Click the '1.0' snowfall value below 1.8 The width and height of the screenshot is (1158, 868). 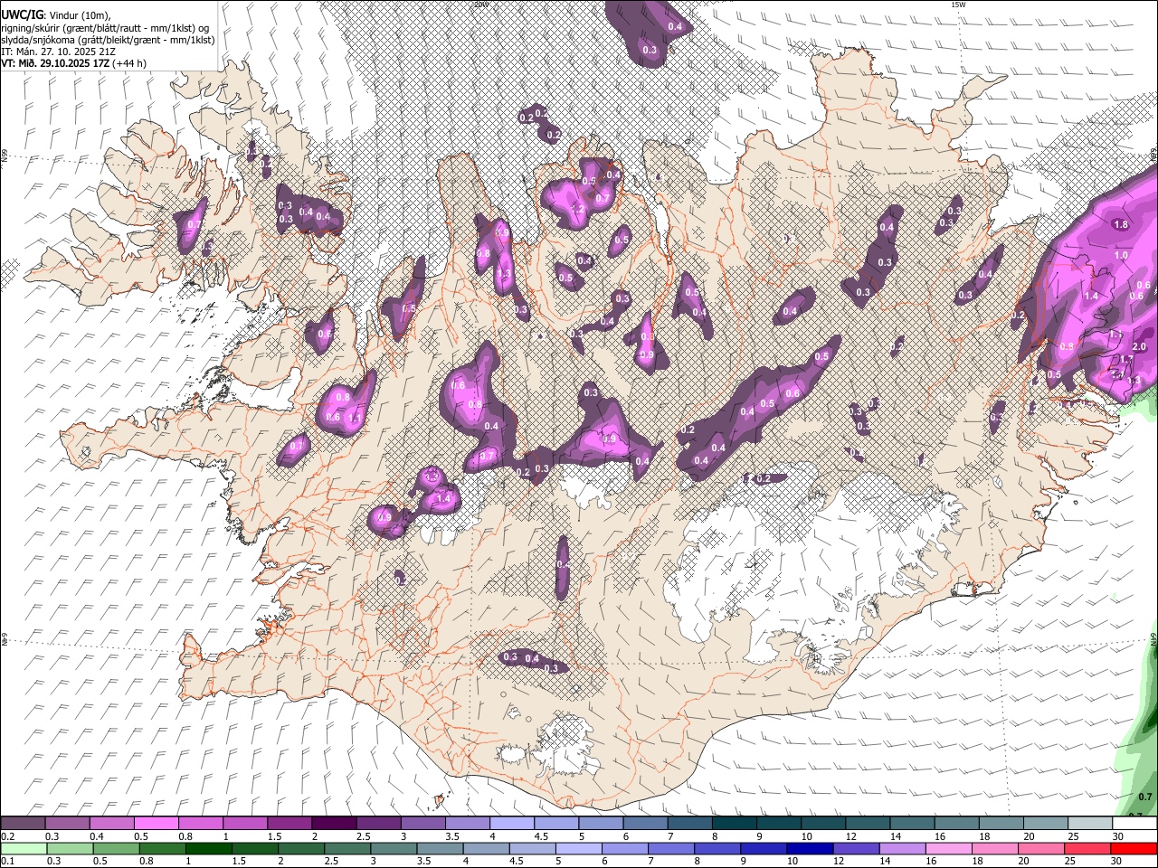pyautogui.click(x=1121, y=255)
